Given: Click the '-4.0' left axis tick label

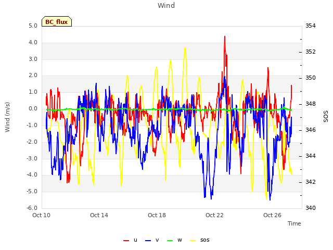Looking at the screenshot, I should [x=32, y=175].
